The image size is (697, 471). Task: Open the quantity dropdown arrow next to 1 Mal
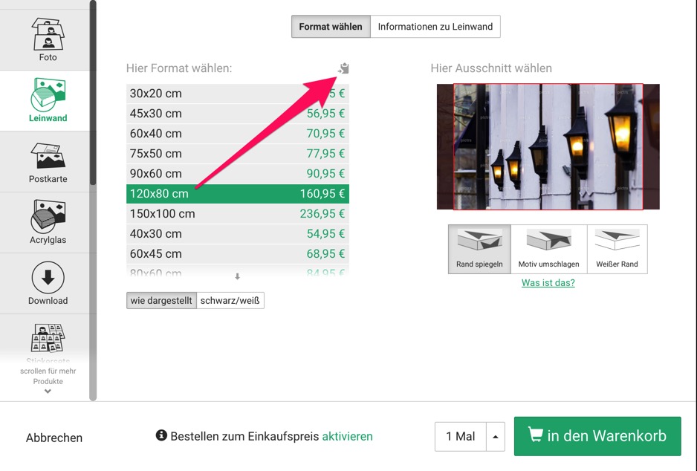496,437
